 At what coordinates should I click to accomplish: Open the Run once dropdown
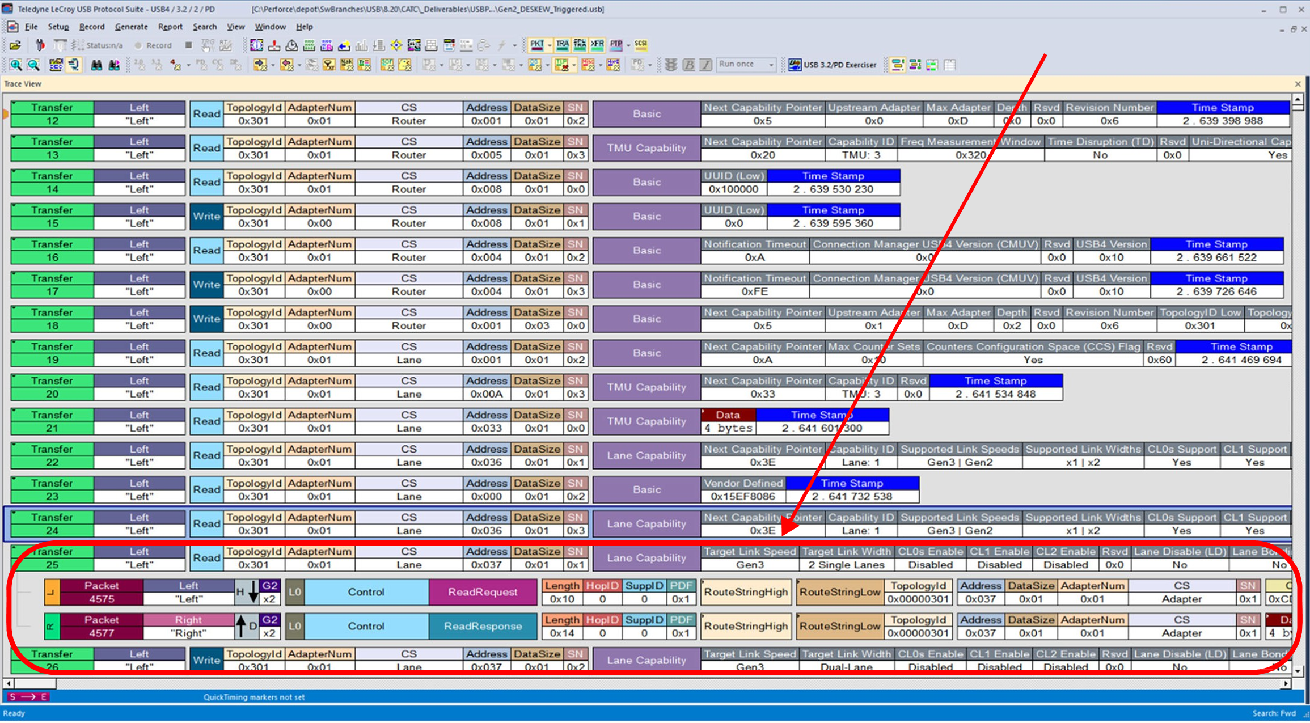[x=746, y=65]
